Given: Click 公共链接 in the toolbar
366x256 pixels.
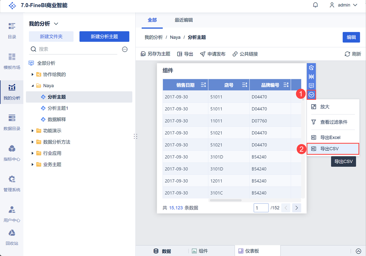Looking at the screenshot, I should pos(245,54).
